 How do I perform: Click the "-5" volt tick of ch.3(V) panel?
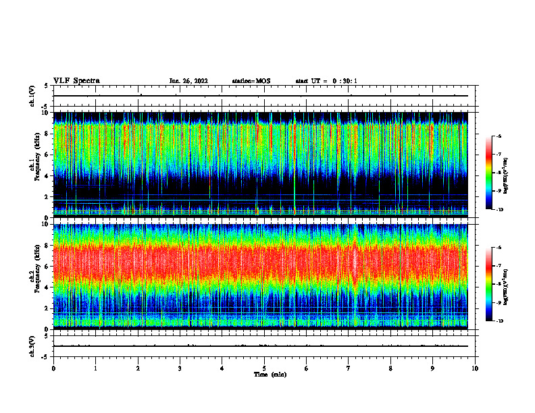45,357
